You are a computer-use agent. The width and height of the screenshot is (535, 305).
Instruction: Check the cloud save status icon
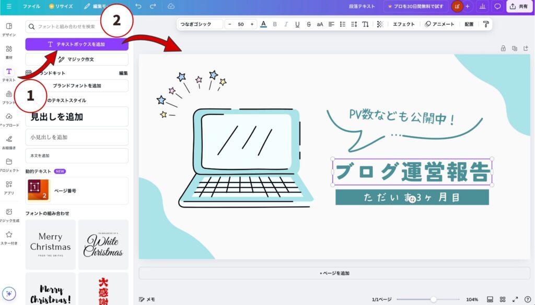coord(171,6)
